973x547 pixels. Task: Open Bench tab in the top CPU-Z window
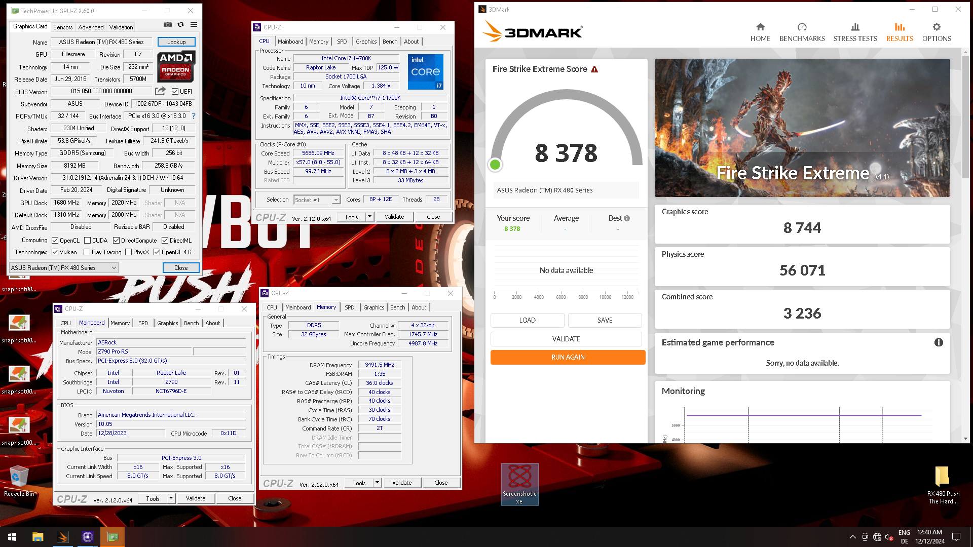(x=390, y=42)
